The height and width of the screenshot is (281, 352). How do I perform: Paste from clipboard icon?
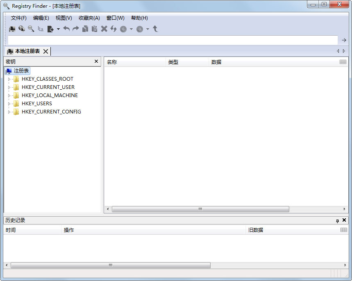click(x=95, y=29)
